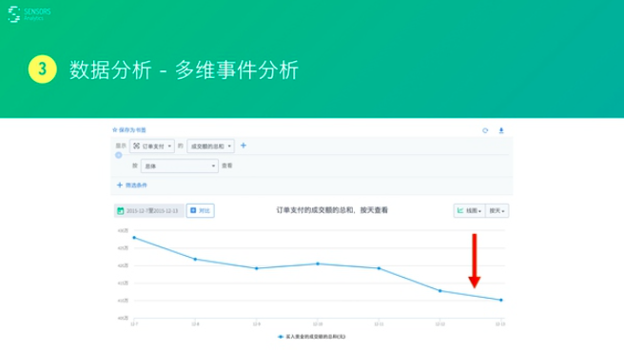
Task: Toggle the chart legend series entry
Action: 312,337
